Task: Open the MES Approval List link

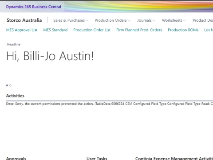Action: tap(22, 30)
